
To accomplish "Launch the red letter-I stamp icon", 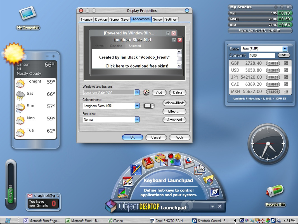I will (x=148, y=163).
